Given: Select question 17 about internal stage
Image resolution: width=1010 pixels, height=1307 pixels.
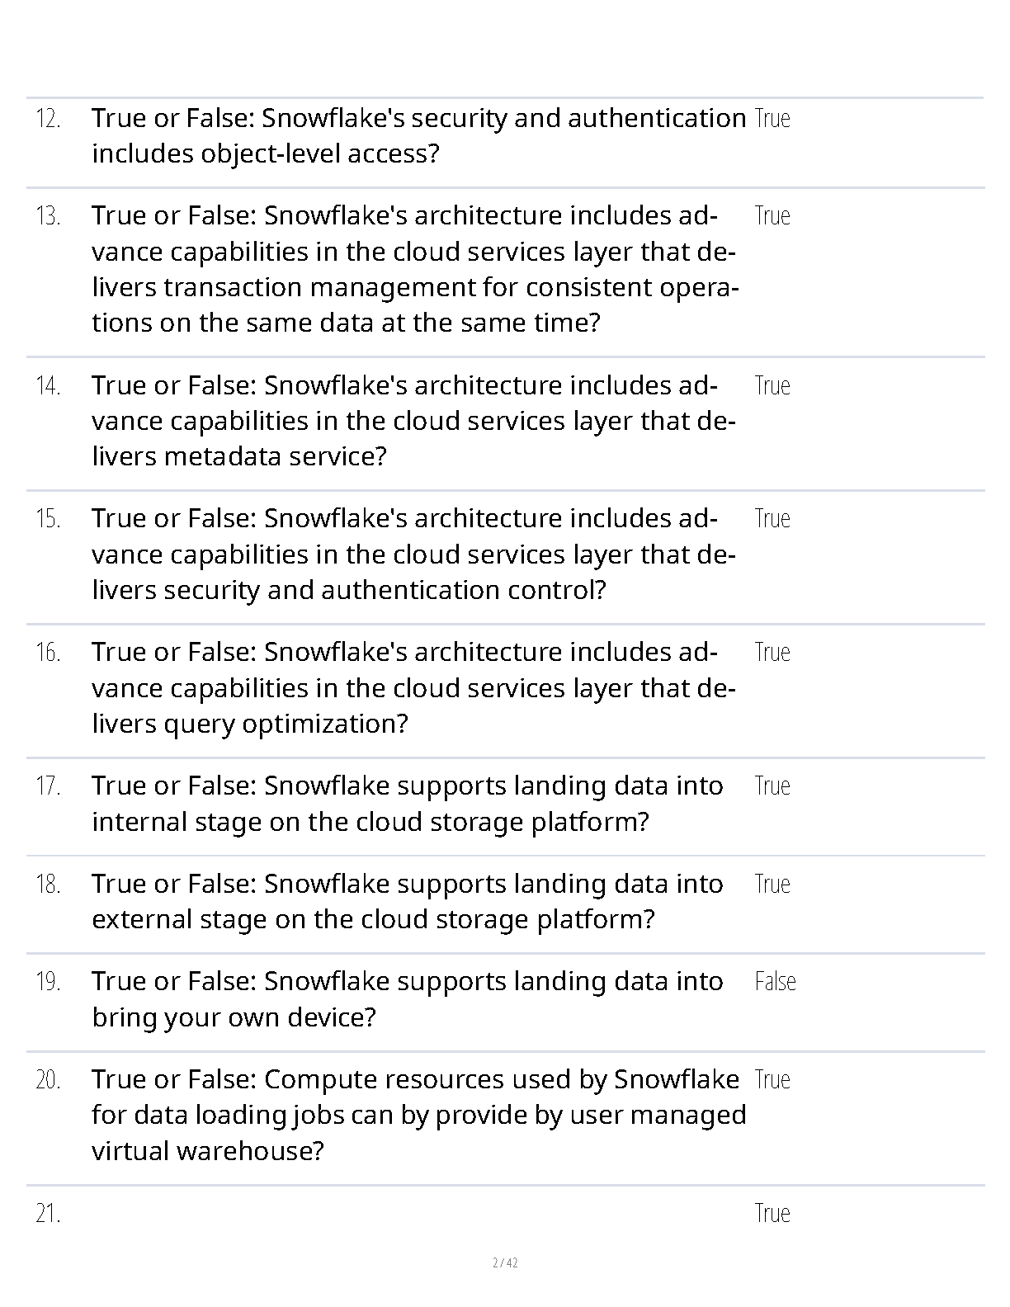Looking at the screenshot, I should coord(408,804).
